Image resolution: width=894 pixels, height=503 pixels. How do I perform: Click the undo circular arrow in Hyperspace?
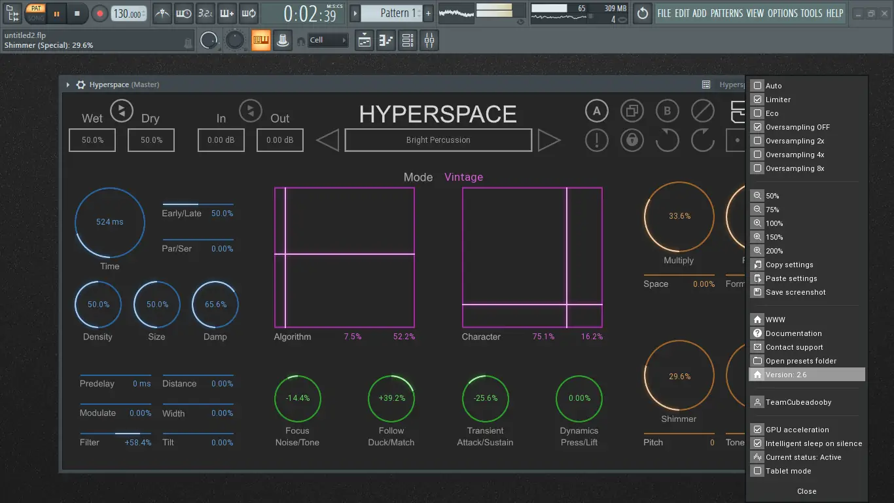point(667,140)
